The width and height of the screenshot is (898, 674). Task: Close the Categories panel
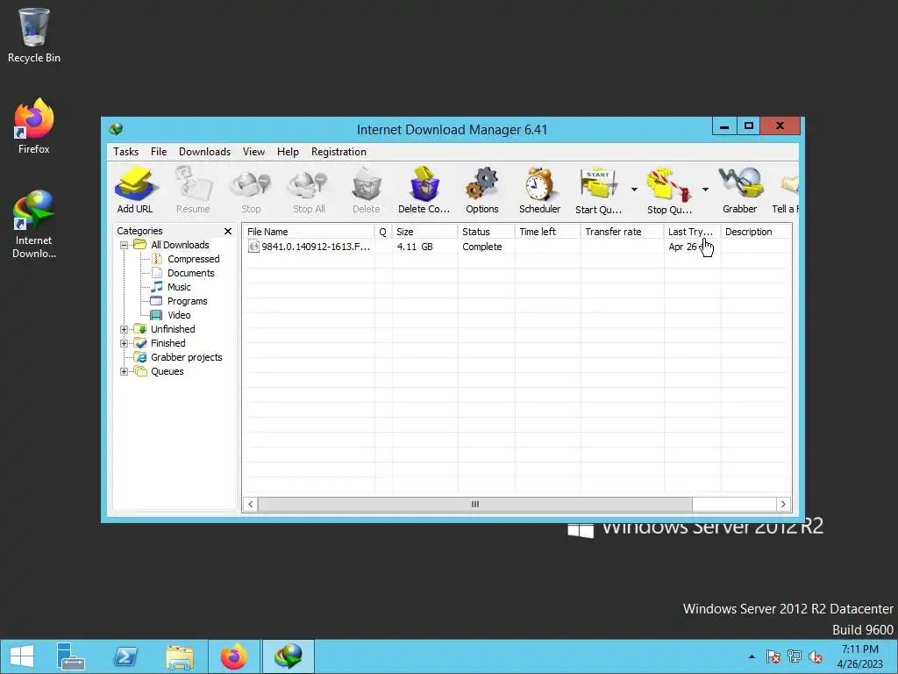pos(228,231)
